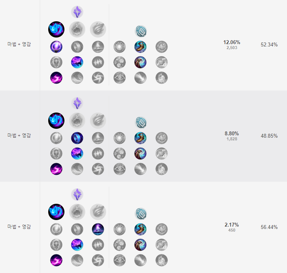Click the 48.85% win rate value
The image size is (287, 273).
(269, 136)
